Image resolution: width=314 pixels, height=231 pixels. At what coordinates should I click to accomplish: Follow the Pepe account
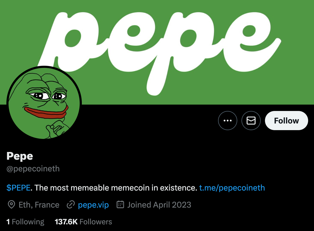286,121
